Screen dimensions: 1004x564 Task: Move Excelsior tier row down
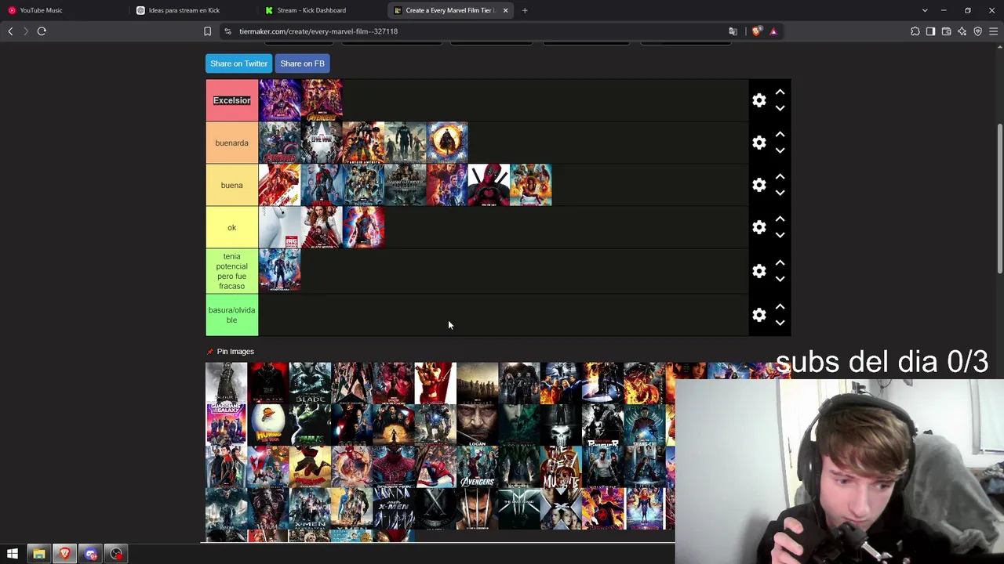[x=780, y=108]
